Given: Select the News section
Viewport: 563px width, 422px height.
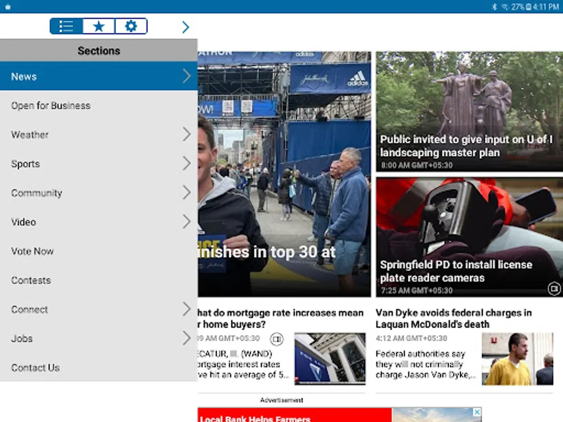Looking at the screenshot, I should pos(99,76).
